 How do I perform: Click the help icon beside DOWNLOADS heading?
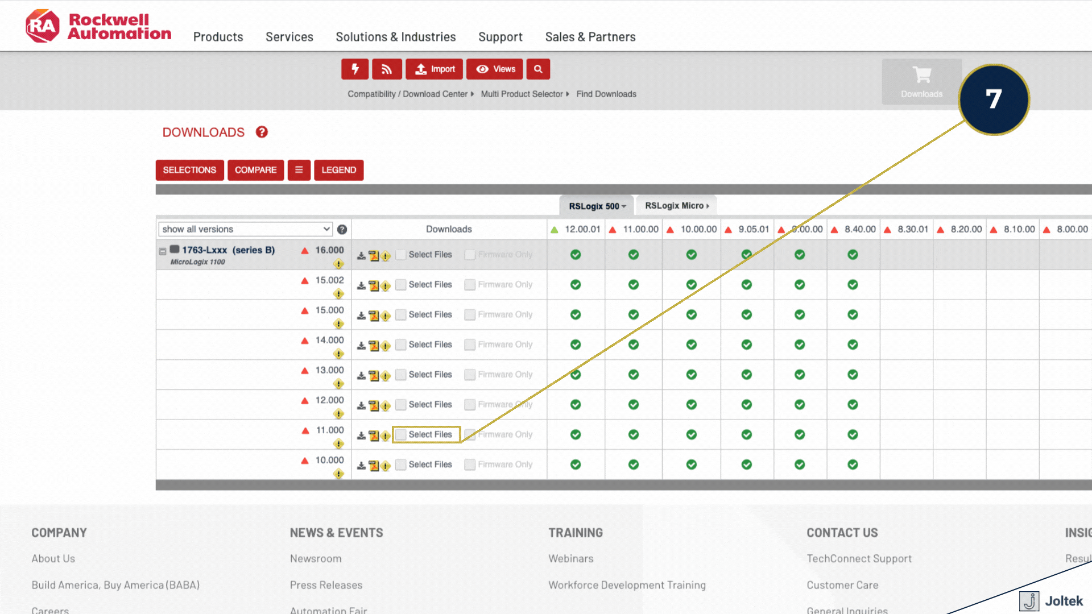click(262, 132)
